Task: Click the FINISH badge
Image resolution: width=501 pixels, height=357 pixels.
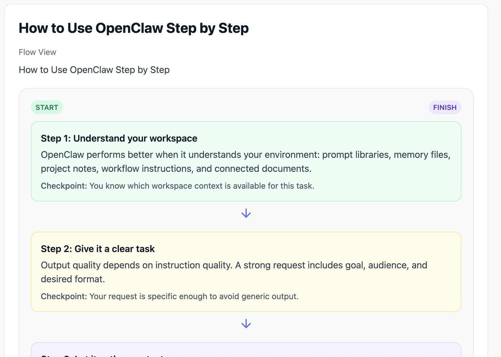Action: (x=445, y=108)
